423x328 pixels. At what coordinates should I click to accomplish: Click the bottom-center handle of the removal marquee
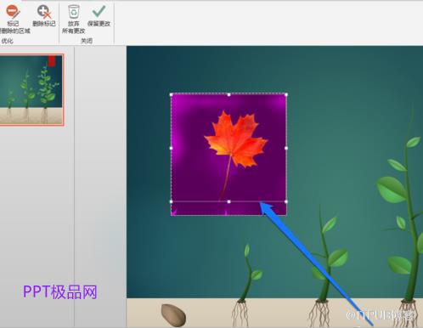[x=228, y=201]
